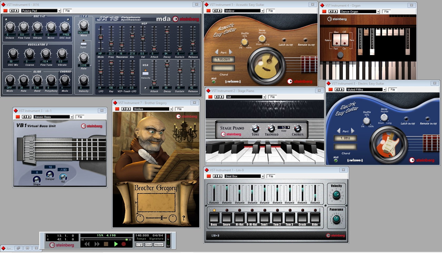
Task: Toggle the red power button in JX16 window
Action: pyautogui.click(x=5, y=11)
